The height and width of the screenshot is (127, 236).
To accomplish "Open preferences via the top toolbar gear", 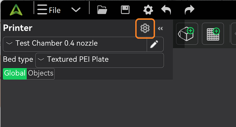I will coord(148,10).
